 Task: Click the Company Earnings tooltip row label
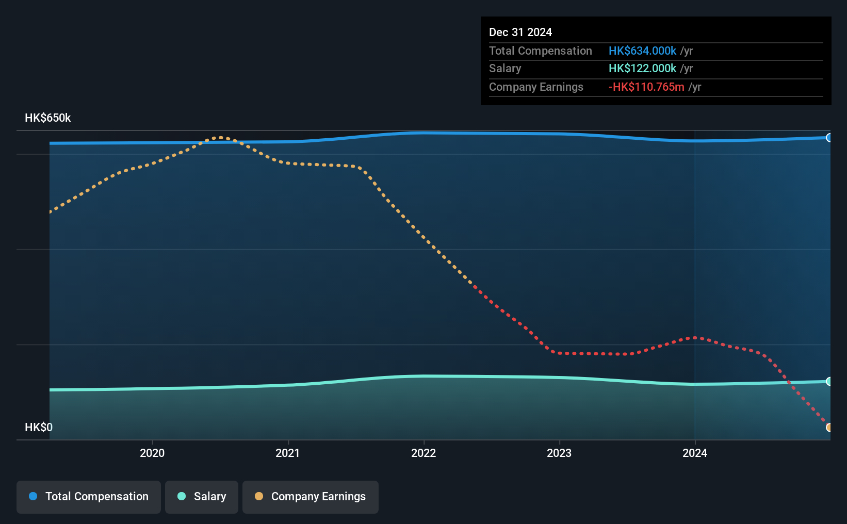click(536, 87)
